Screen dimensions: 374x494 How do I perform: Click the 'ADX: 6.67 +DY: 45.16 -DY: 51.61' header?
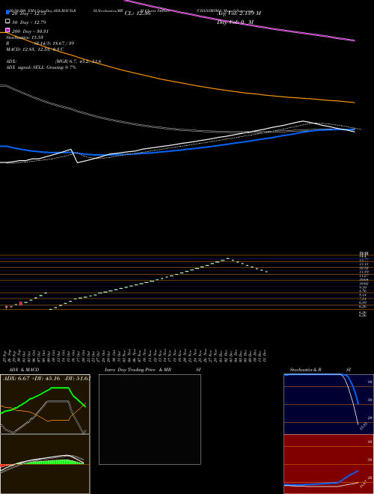(x=46, y=379)
